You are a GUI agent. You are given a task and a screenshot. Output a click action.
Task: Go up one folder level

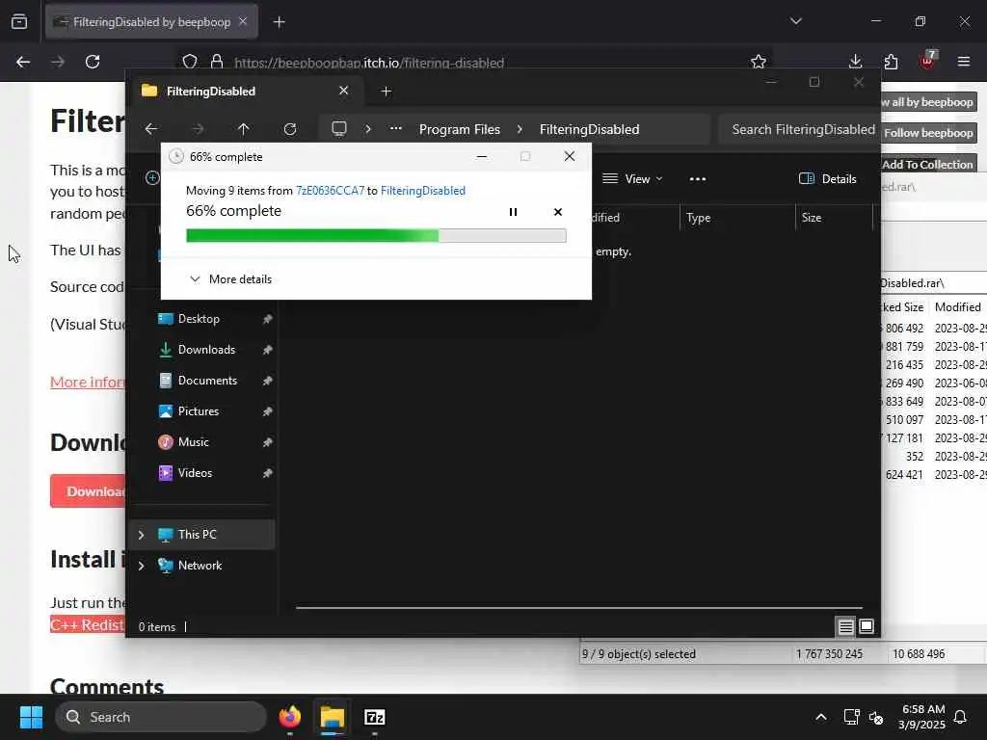click(x=244, y=129)
